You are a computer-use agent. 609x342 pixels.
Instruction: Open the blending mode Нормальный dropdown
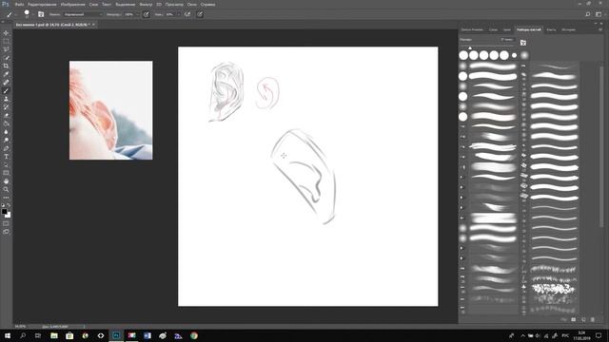(x=83, y=14)
